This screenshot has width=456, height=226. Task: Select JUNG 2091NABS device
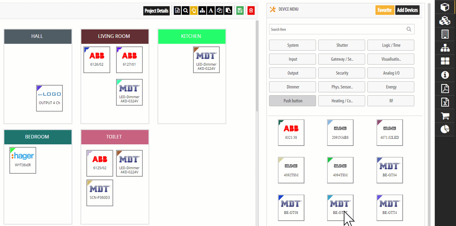(x=340, y=133)
